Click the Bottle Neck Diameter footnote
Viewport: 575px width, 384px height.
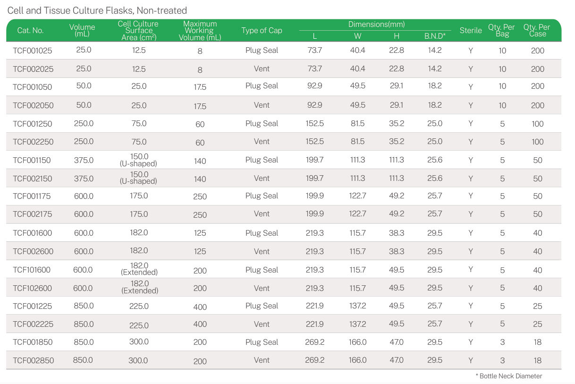tap(509, 376)
